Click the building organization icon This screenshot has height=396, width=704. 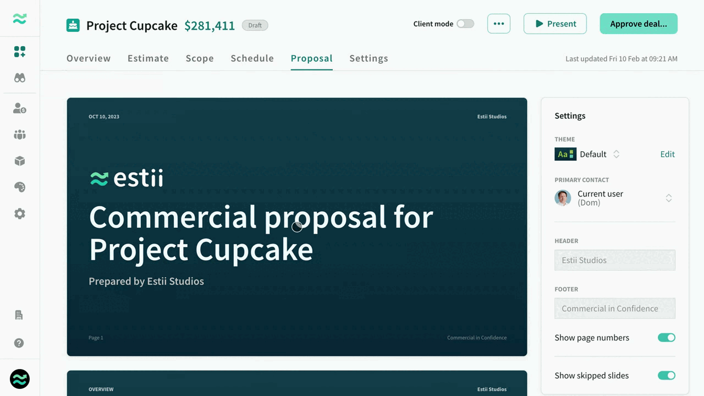(19, 315)
